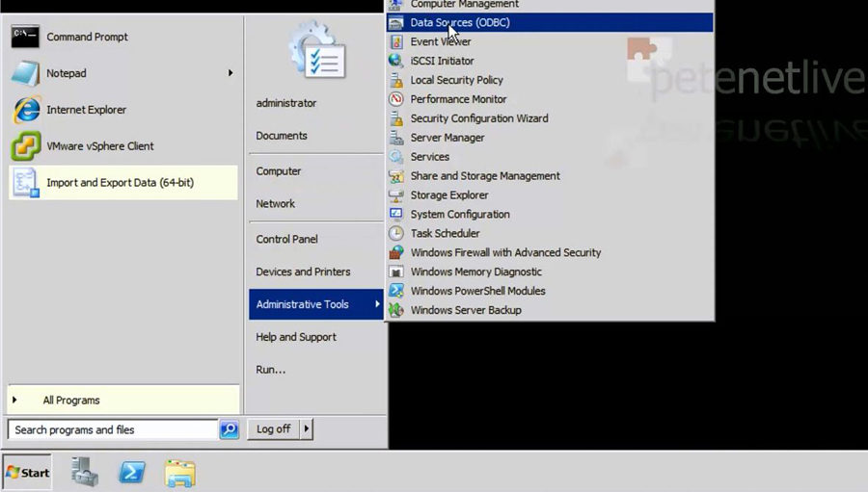Select the Windows PowerShell Modules label
868x492 pixels.
(x=477, y=291)
